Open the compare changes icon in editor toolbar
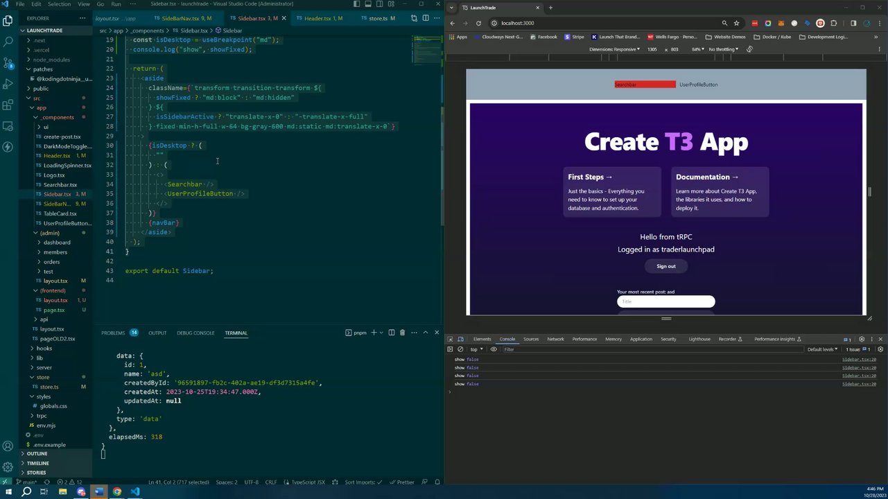Screen dimensions: 888x499 point(413,18)
